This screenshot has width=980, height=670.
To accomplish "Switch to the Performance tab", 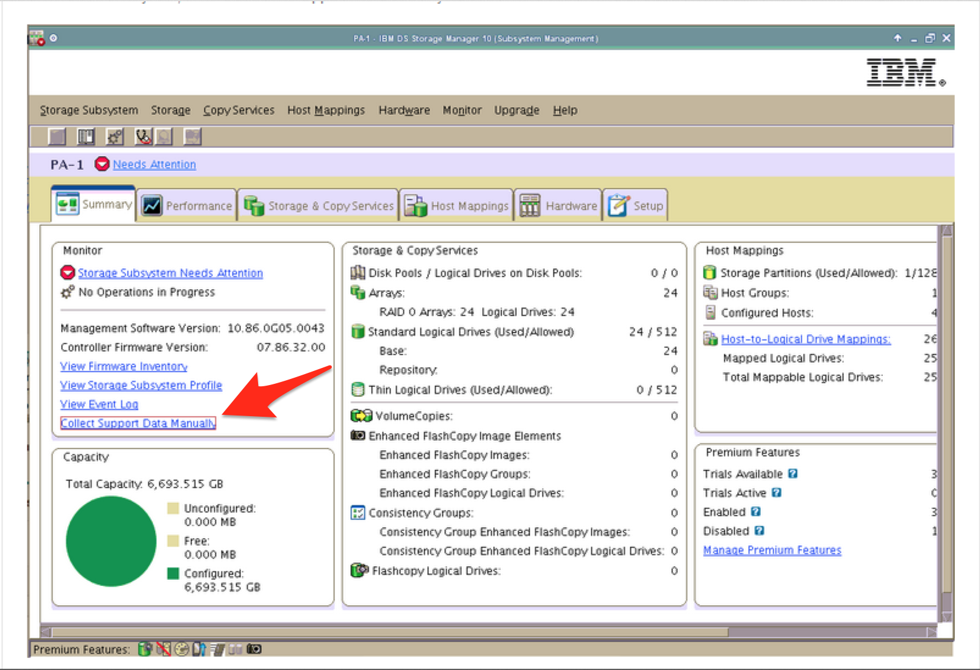I will tap(187, 206).
